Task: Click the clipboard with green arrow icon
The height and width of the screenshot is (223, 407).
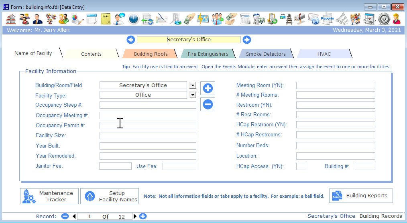Action: [273, 19]
